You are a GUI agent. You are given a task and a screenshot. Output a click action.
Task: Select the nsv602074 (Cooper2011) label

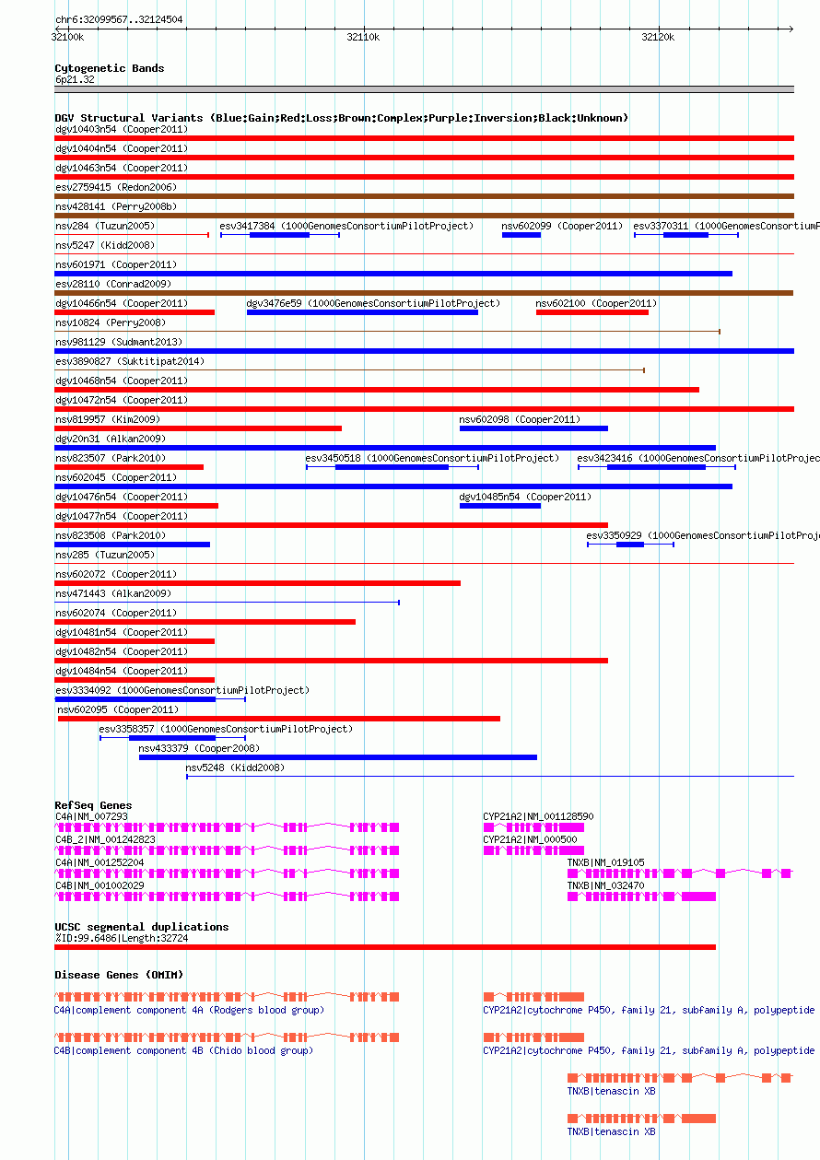tap(116, 613)
